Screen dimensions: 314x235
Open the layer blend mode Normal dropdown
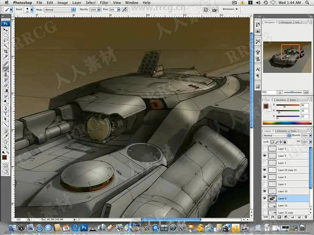point(277,136)
